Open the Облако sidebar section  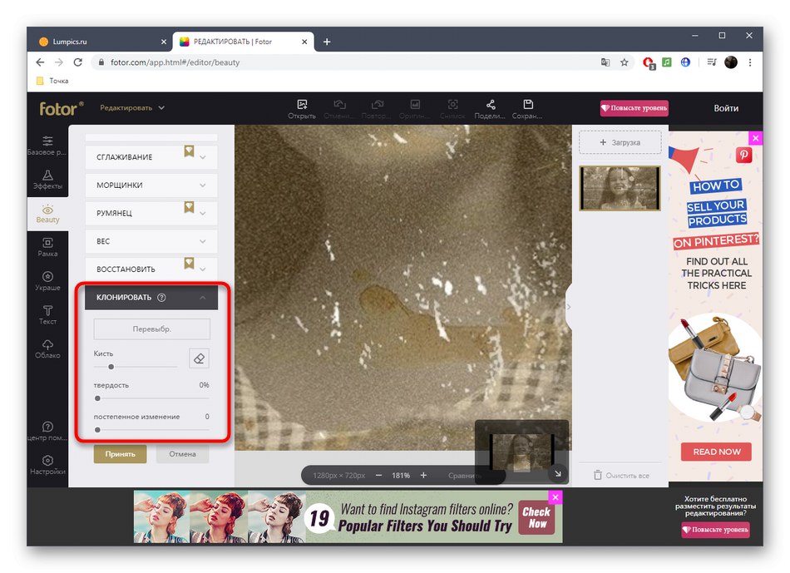pos(47,348)
